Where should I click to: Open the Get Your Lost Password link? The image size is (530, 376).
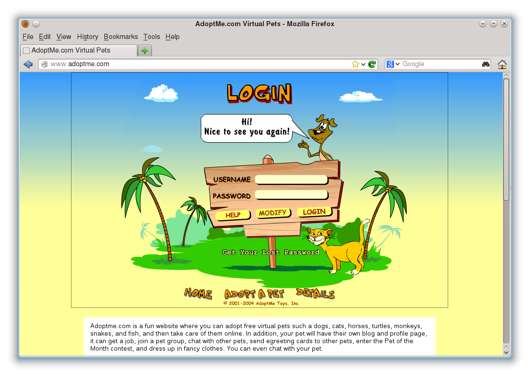pyautogui.click(x=271, y=252)
